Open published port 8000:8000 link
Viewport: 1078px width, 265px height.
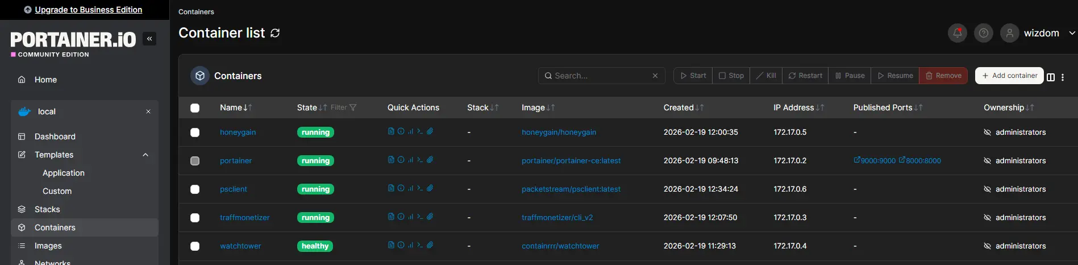point(919,160)
